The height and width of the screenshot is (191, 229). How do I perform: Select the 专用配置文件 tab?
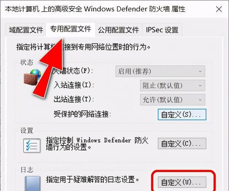tap(71, 29)
